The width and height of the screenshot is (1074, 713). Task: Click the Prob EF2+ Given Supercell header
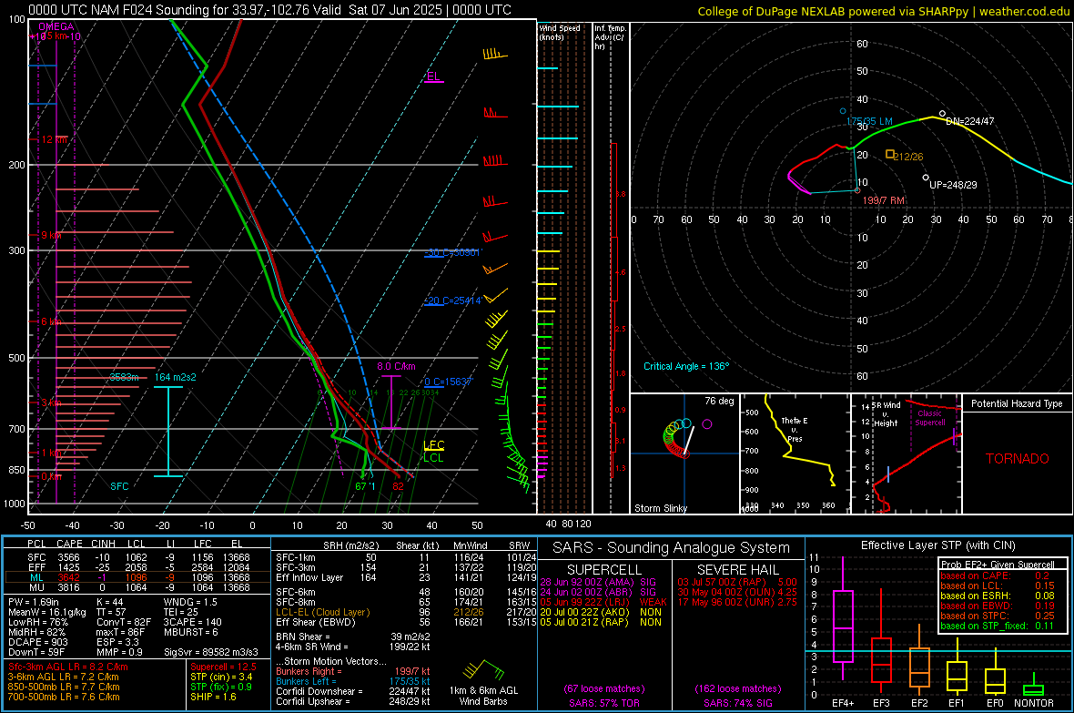(x=998, y=565)
